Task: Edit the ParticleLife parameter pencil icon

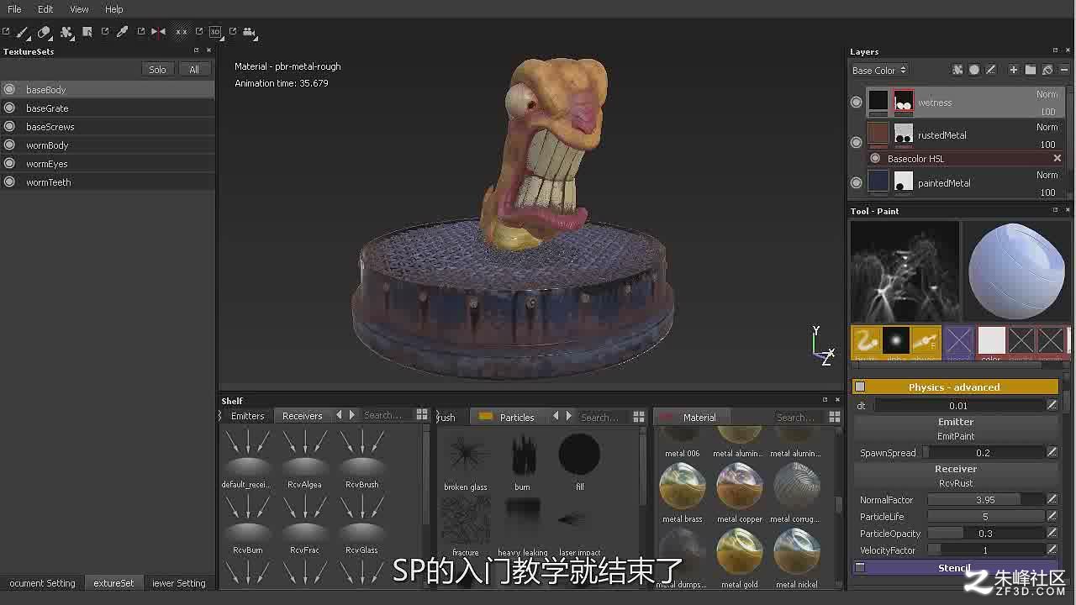Action: click(1052, 516)
